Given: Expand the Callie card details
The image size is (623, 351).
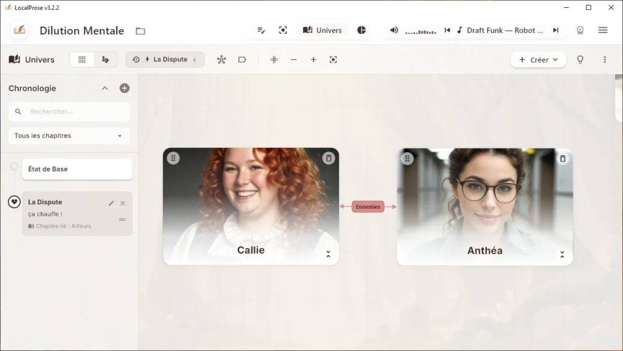Looking at the screenshot, I should point(328,254).
